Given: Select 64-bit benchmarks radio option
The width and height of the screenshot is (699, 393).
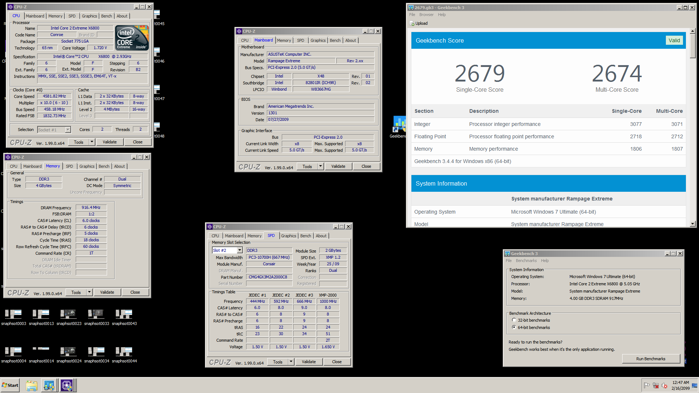Looking at the screenshot, I should tap(514, 327).
